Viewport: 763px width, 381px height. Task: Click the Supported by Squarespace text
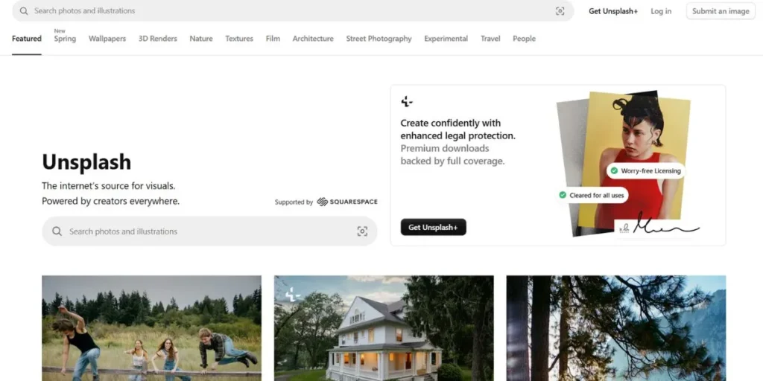(x=326, y=202)
